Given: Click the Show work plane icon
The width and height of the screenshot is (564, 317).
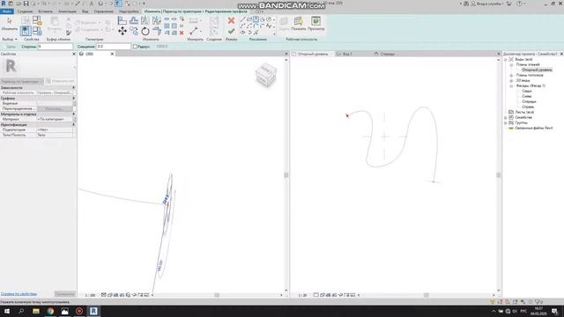Looking at the screenshot, I should pos(298,21).
